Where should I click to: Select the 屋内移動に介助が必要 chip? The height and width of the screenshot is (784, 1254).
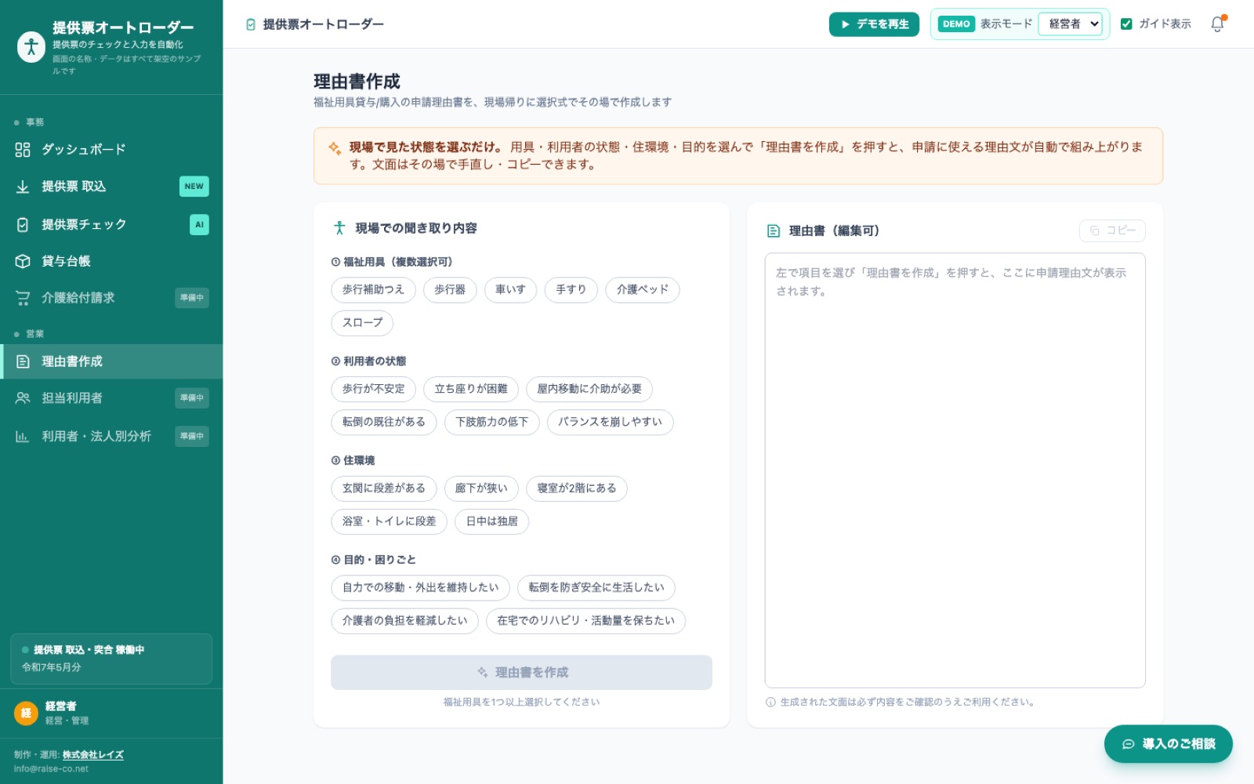click(x=589, y=389)
